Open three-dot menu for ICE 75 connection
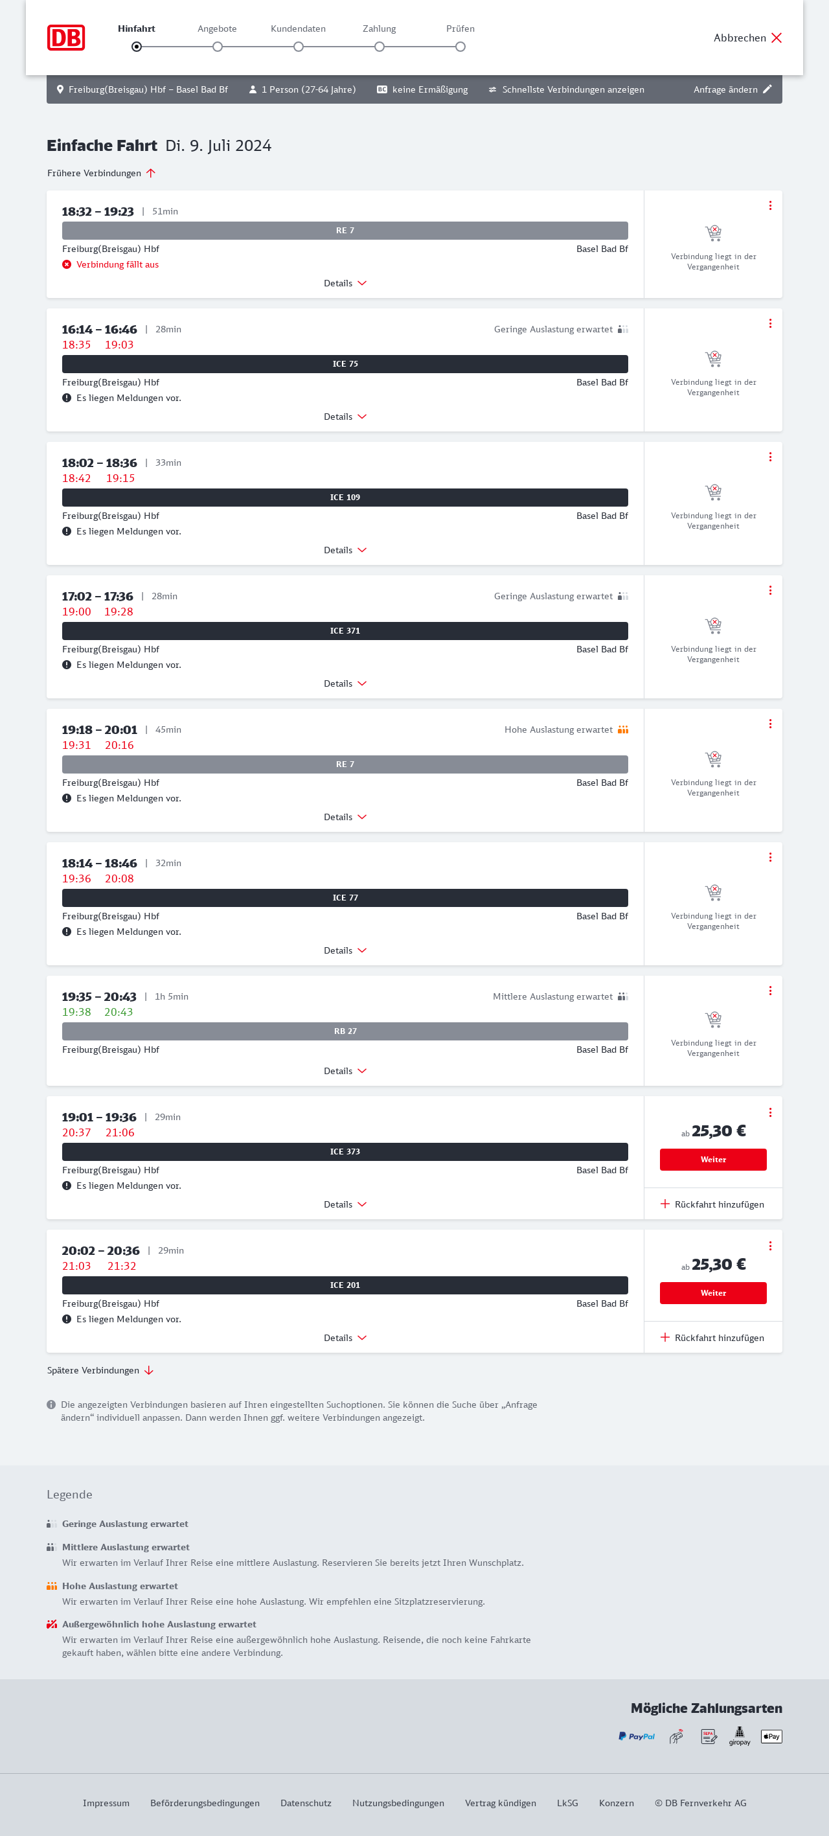 pyautogui.click(x=770, y=323)
